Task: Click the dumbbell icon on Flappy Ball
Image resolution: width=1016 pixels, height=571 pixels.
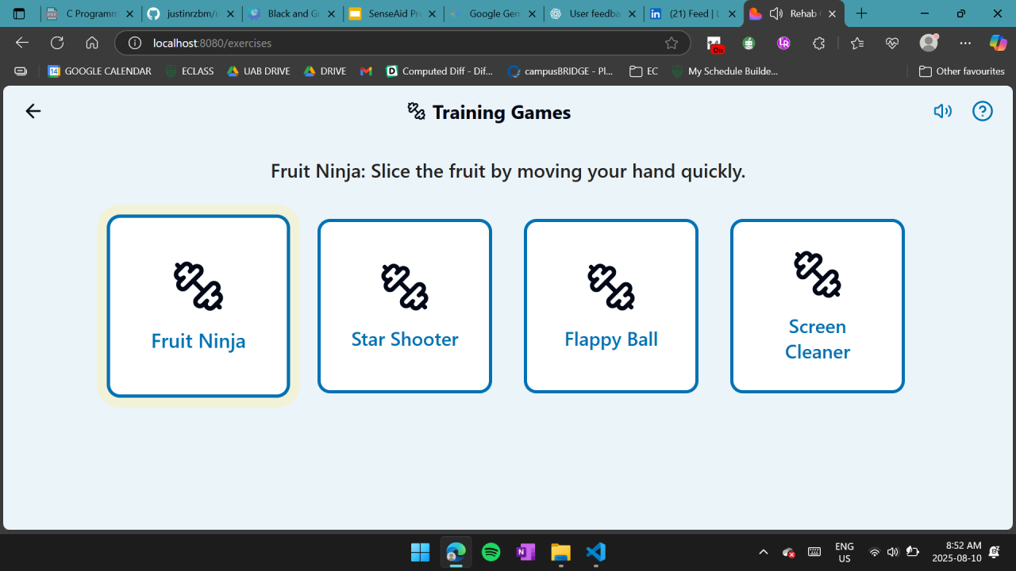Action: (x=611, y=286)
